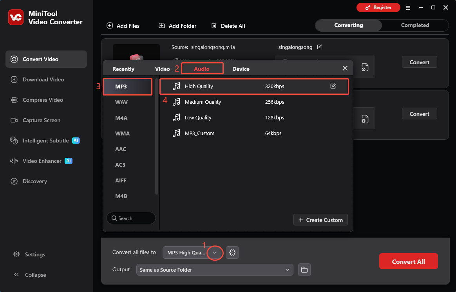Select the Recently tab in format popup
The image size is (456, 292).
[123, 69]
